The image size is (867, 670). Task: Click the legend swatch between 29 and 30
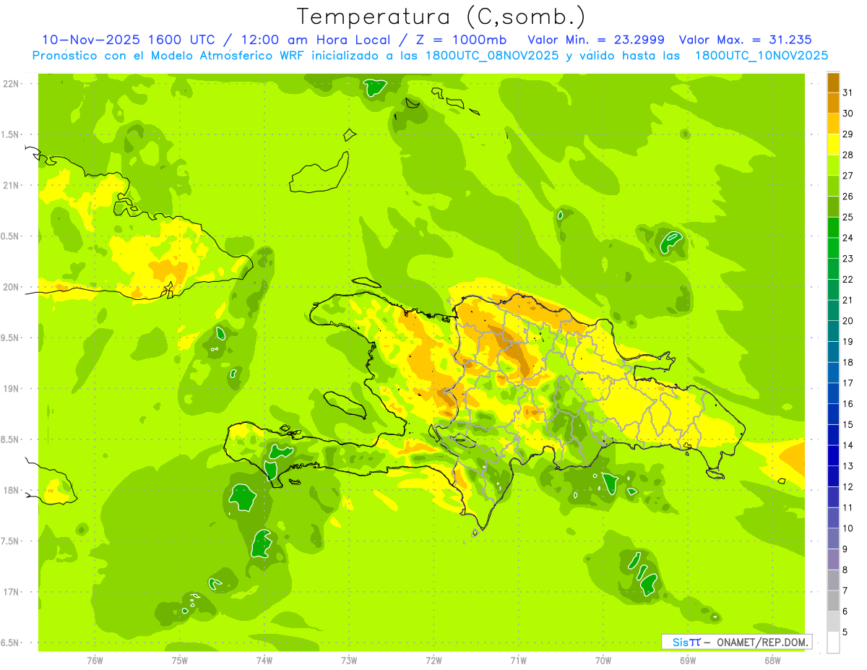pos(833,124)
